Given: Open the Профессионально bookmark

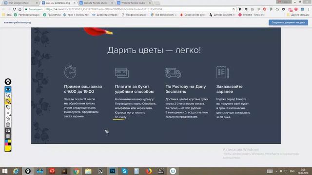Looking at the screenshot, I should pos(135,15).
